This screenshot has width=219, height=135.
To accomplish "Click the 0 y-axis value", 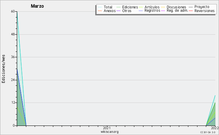I will pos(14,126).
